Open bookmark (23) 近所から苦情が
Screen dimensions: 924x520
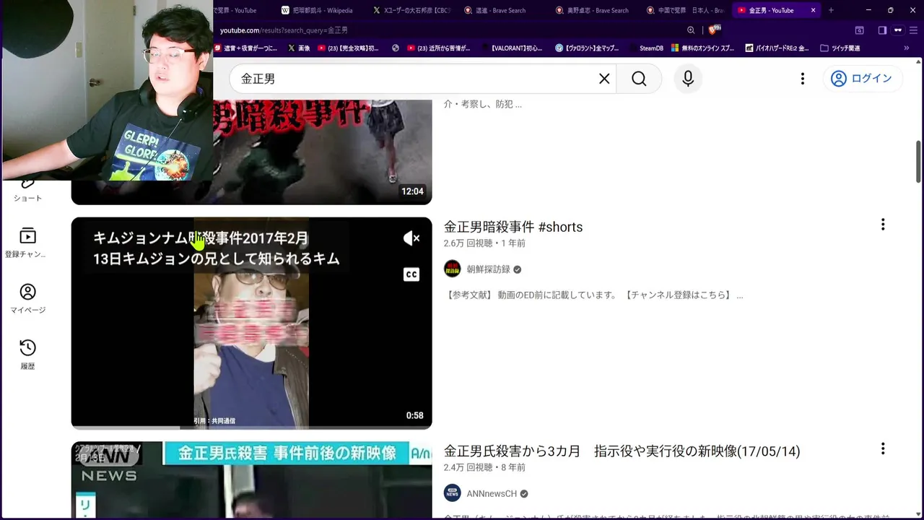(438, 48)
